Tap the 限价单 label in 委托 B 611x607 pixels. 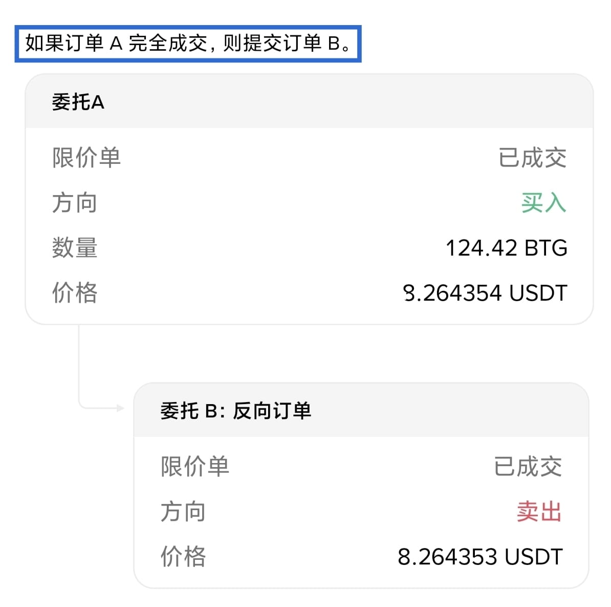tap(194, 467)
